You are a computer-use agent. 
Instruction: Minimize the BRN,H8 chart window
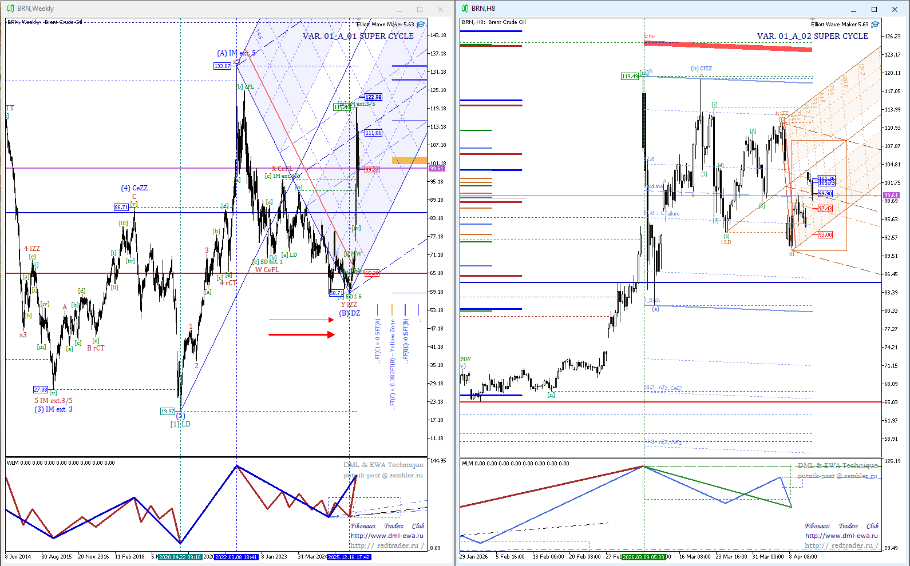click(x=853, y=9)
